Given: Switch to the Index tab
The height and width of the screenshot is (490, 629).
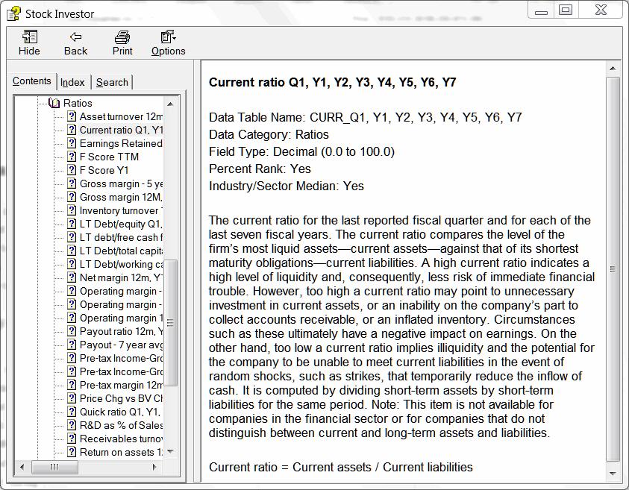Looking at the screenshot, I should click(x=72, y=82).
